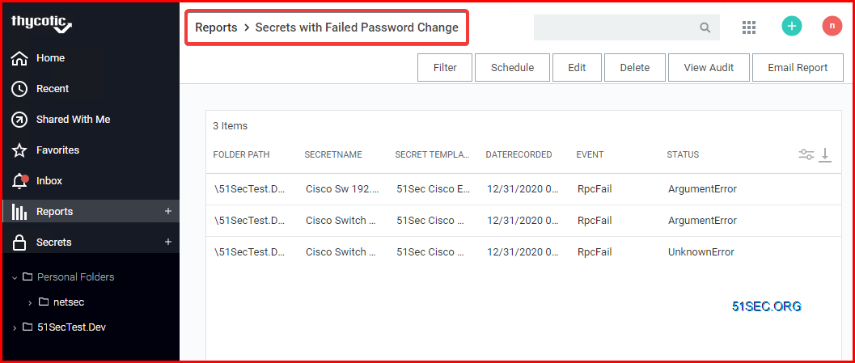855x363 pixels.
Task: Click the green plus create button
Action: tap(792, 26)
